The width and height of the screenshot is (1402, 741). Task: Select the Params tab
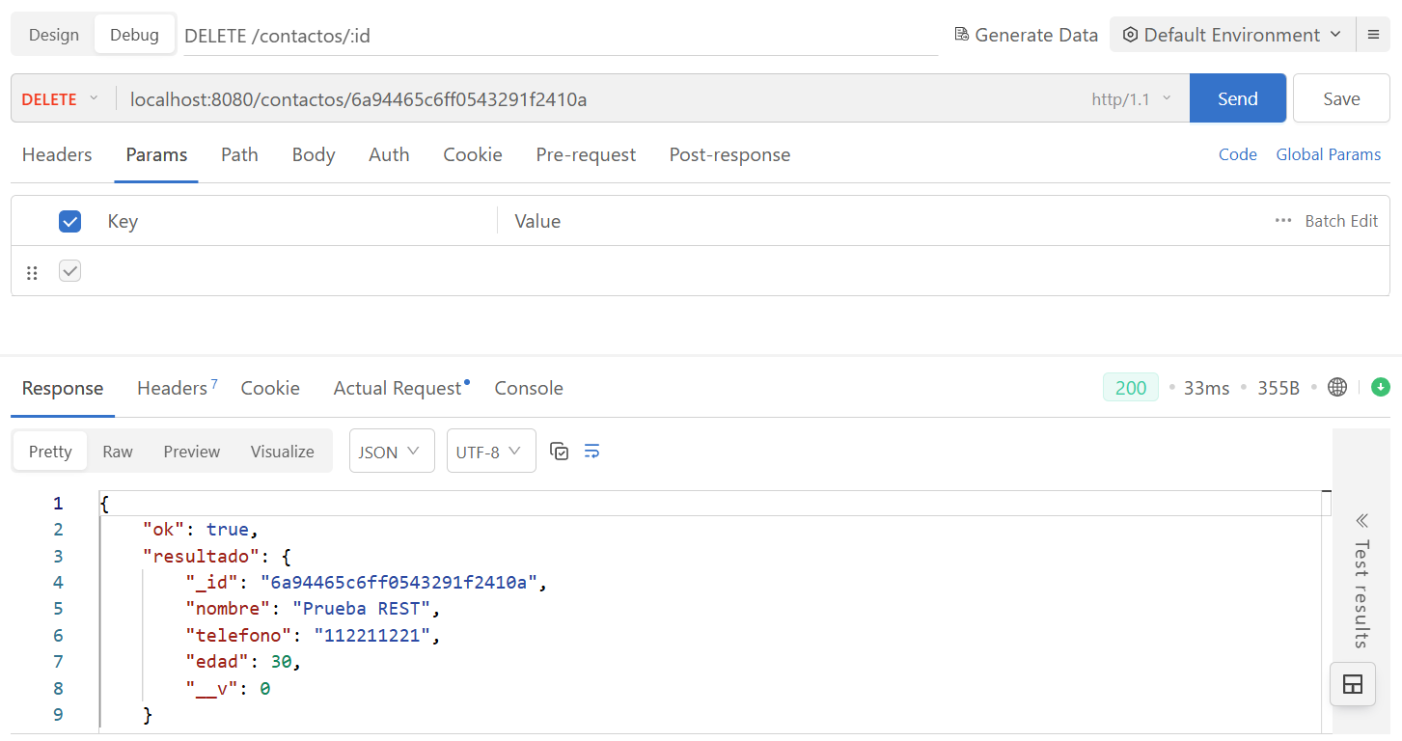point(156,154)
